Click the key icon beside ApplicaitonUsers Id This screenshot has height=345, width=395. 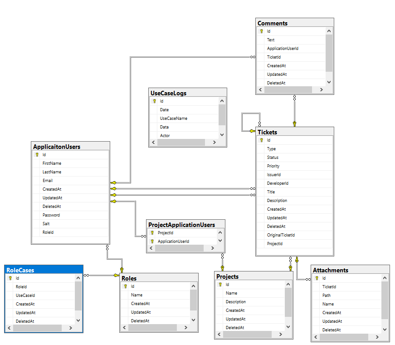(37, 155)
